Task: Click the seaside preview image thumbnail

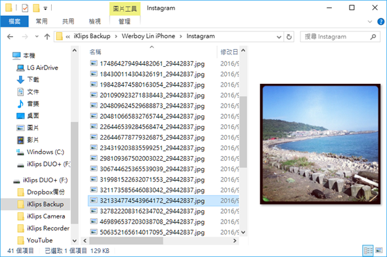Action: click(x=320, y=144)
